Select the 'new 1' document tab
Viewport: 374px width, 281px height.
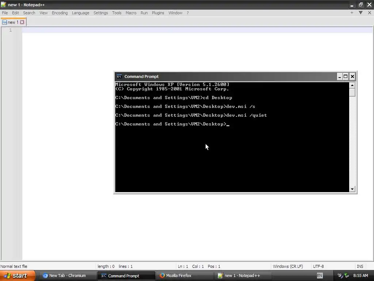13,22
